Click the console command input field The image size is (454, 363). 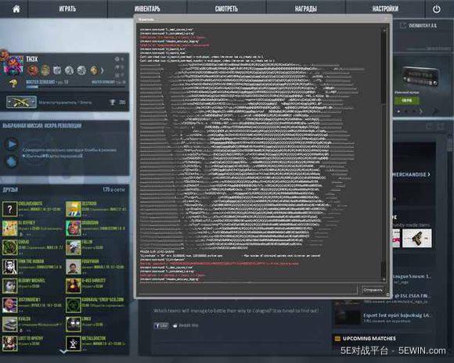[x=248, y=289]
